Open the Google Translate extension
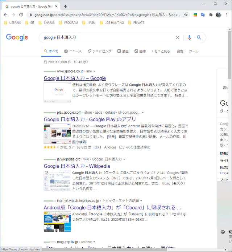This screenshot has height=252, width=232. (203, 15)
